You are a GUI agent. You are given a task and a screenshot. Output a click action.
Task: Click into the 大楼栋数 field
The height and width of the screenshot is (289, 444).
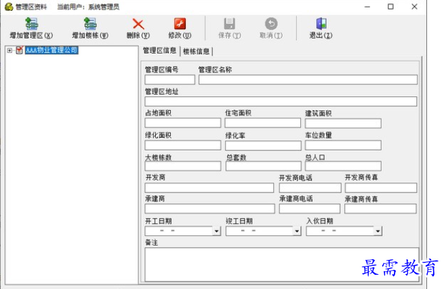[x=182, y=166]
